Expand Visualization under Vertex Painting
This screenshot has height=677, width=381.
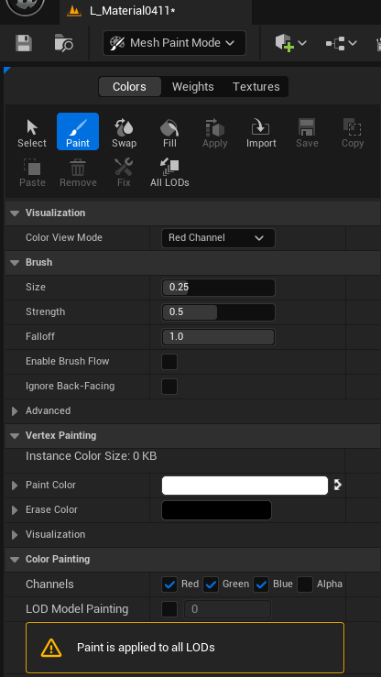click(x=15, y=534)
